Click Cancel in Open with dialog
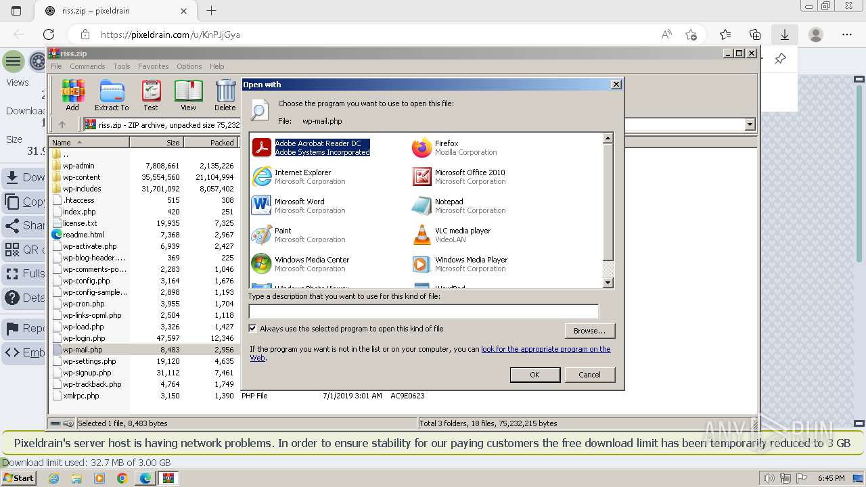 589,375
